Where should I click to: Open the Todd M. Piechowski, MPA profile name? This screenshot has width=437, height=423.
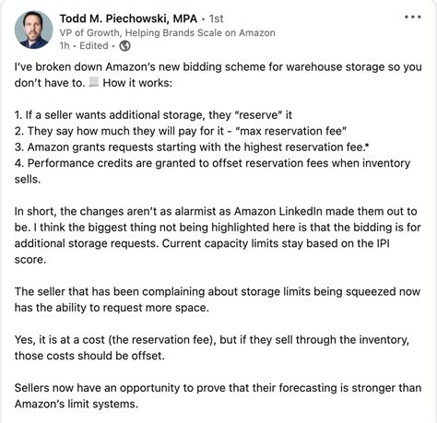coord(128,18)
